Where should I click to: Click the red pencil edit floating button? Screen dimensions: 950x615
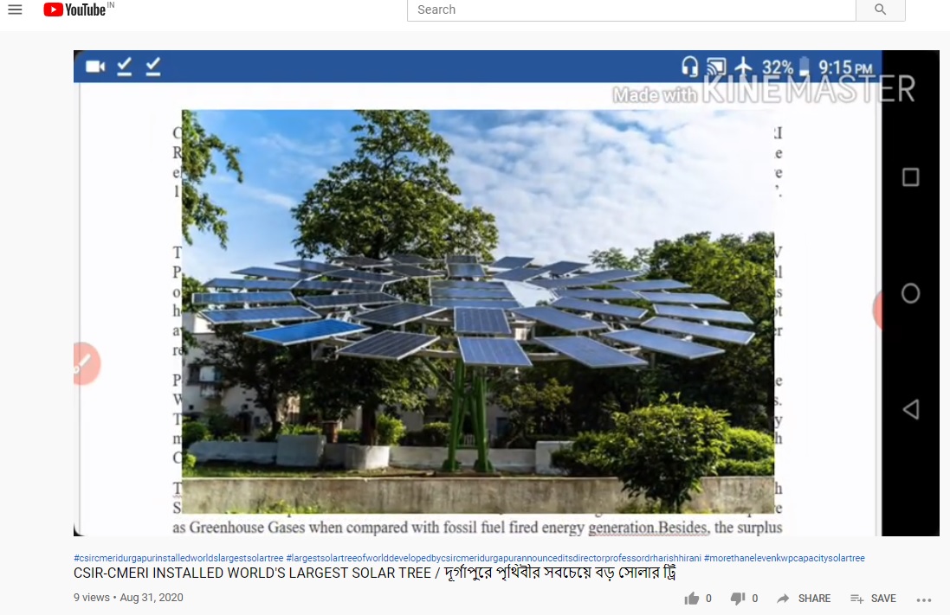click(x=87, y=364)
